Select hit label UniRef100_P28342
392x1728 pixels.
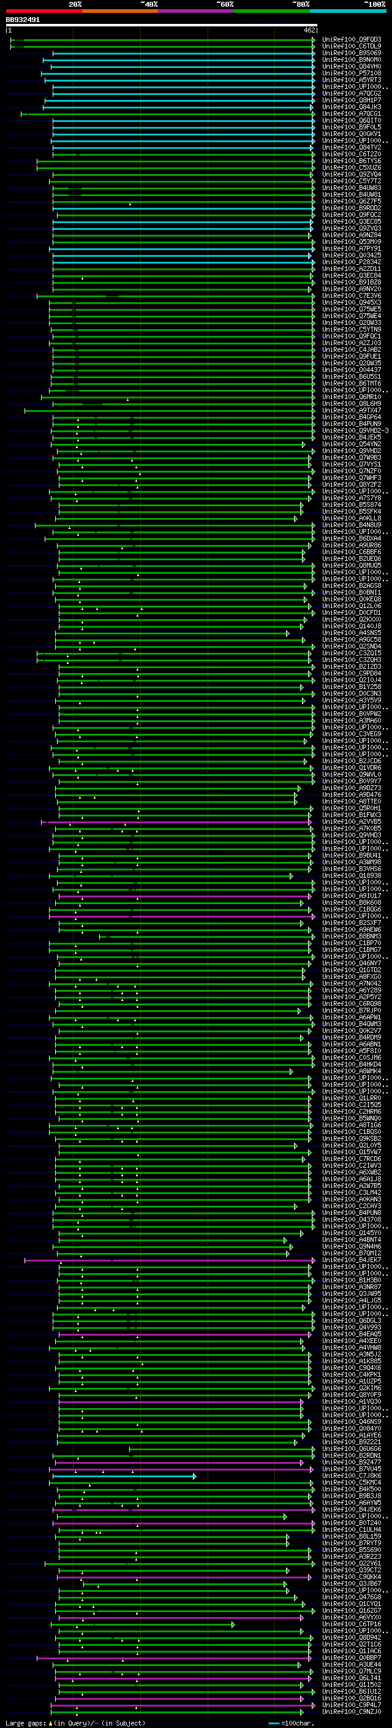tap(352, 262)
